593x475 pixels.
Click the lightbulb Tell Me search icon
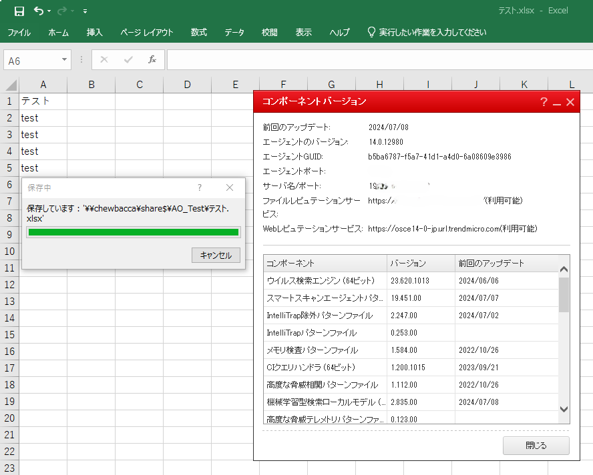click(371, 32)
